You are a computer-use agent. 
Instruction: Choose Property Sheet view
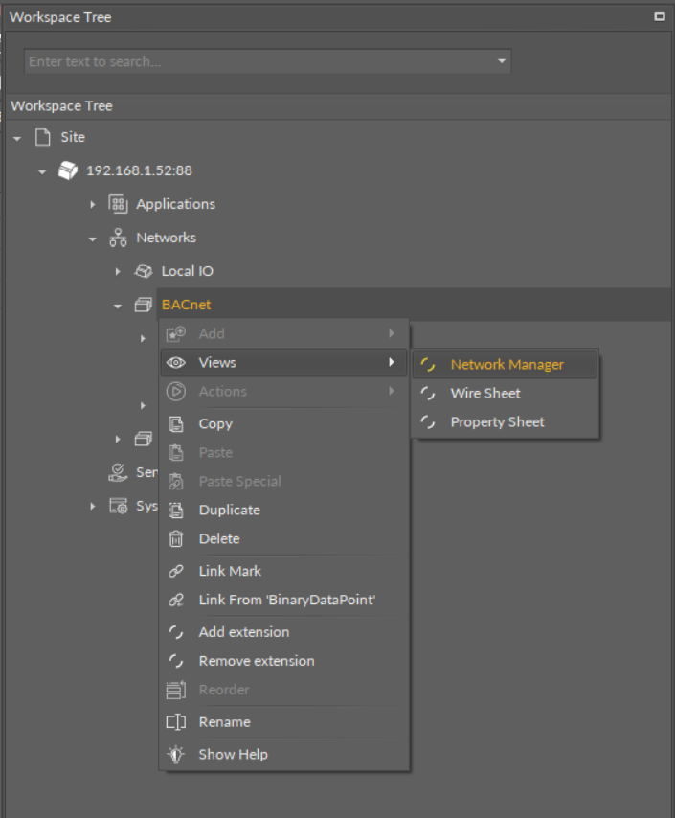click(497, 421)
